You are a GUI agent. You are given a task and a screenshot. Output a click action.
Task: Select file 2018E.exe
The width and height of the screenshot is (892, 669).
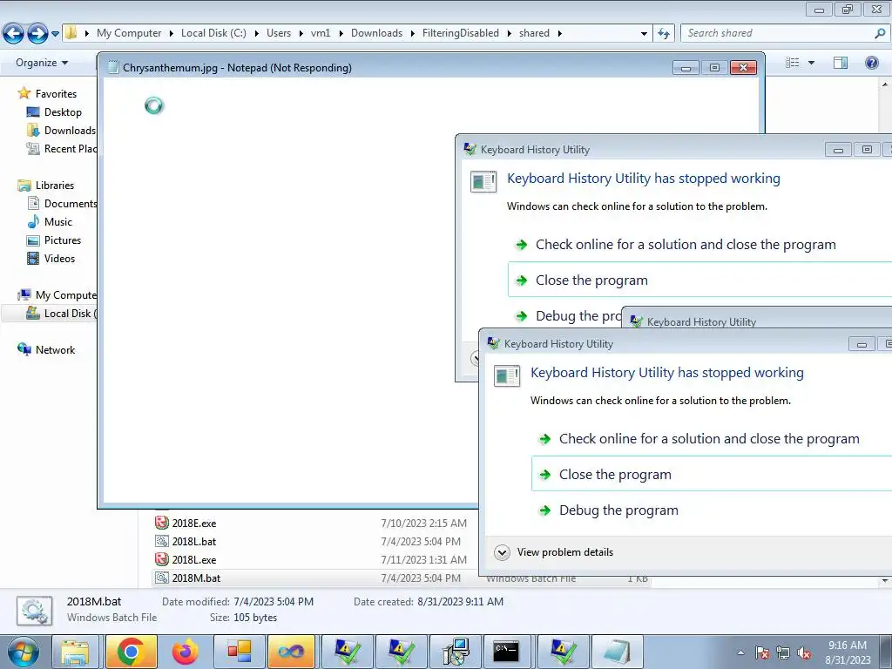point(194,524)
